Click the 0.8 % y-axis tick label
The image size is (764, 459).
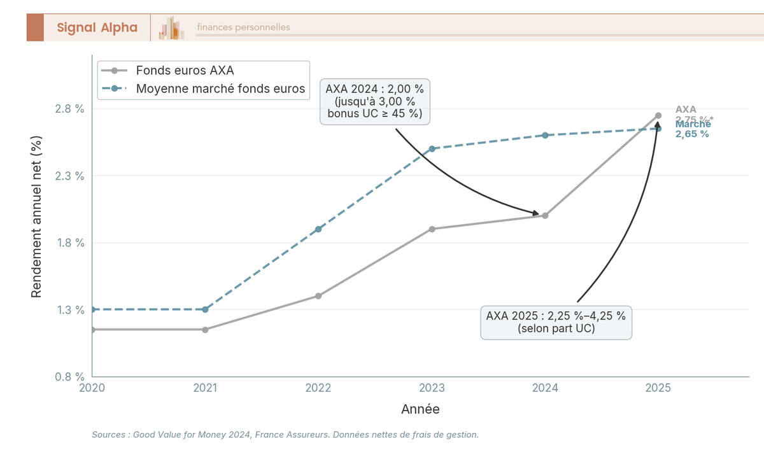point(71,377)
